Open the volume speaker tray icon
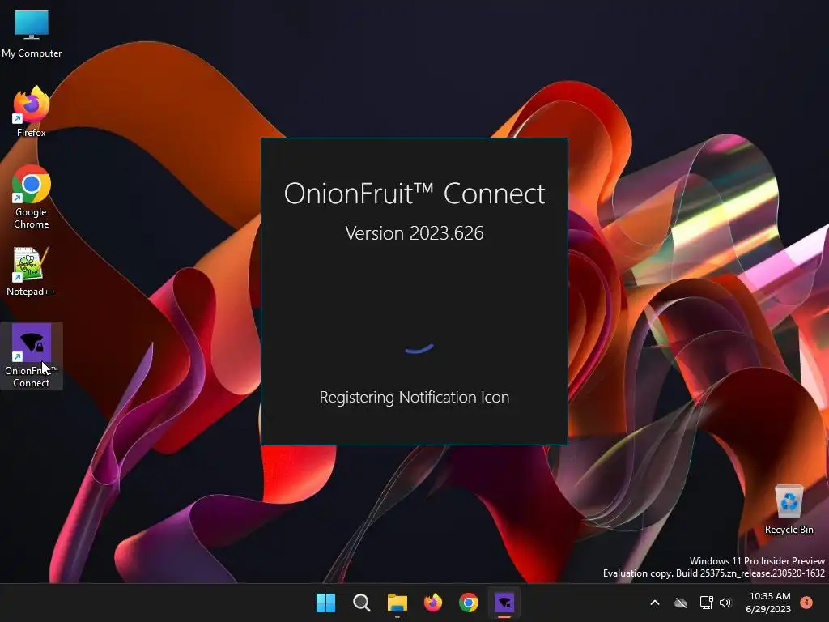Screen dimensions: 829x622 click(725, 603)
